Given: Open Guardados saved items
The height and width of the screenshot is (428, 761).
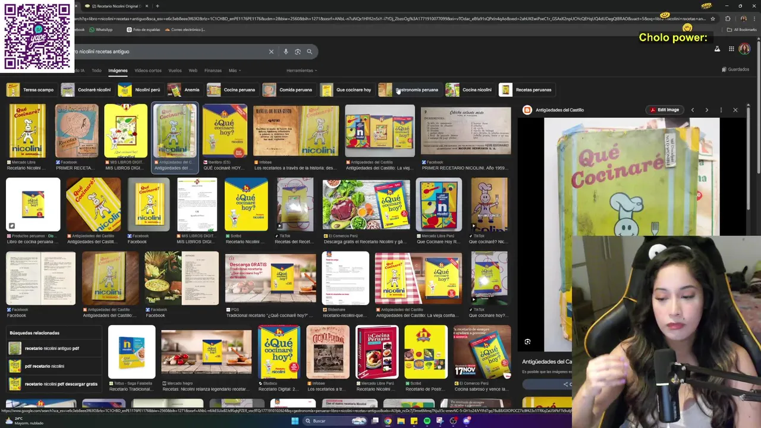Looking at the screenshot, I should pos(735,70).
